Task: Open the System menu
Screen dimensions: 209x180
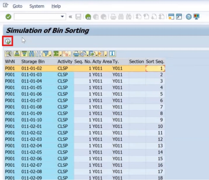Action: click(37, 6)
